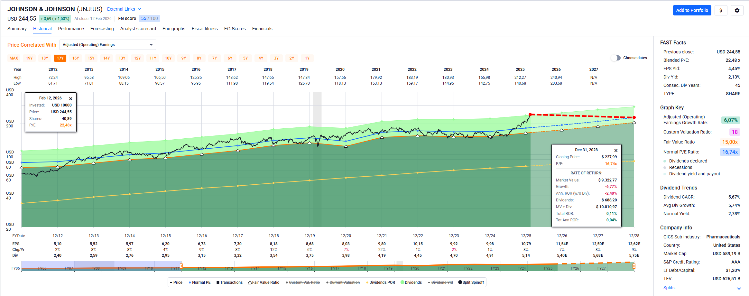The width and height of the screenshot is (749, 296).
Task: Enable the Custom Val. Ratio legend series
Action: click(304, 282)
